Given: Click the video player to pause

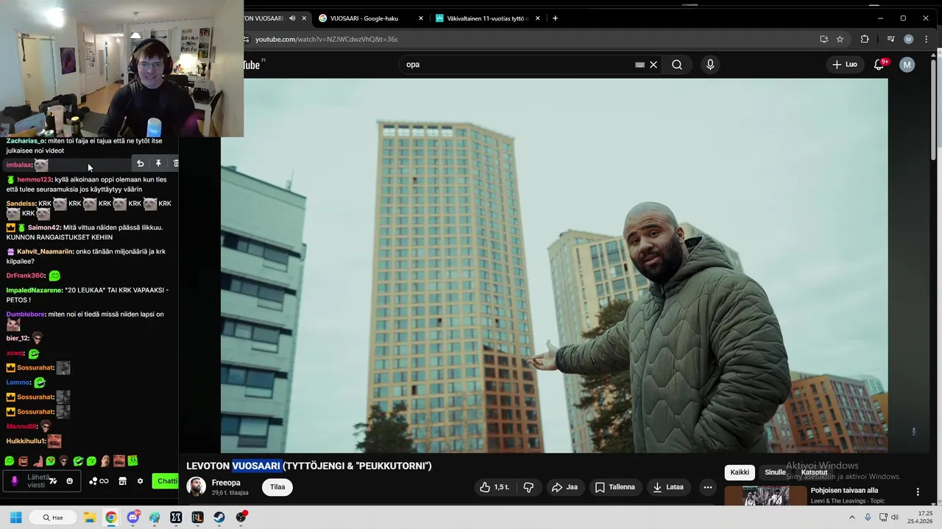Looking at the screenshot, I should pyautogui.click(x=554, y=265).
